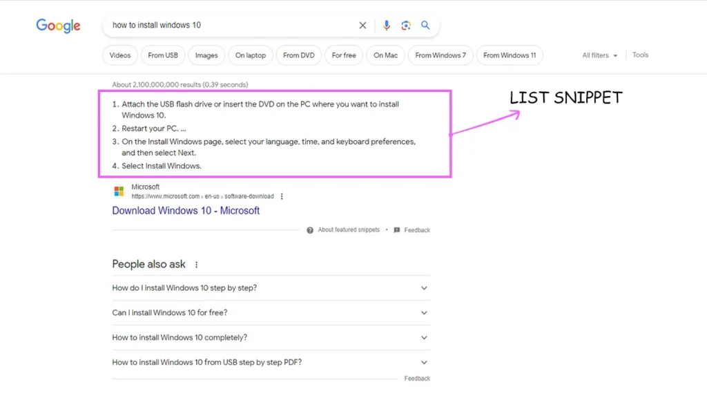Viewport: 707px width, 398px height.
Task: Click the Microsoft favicon logo
Action: click(x=119, y=191)
